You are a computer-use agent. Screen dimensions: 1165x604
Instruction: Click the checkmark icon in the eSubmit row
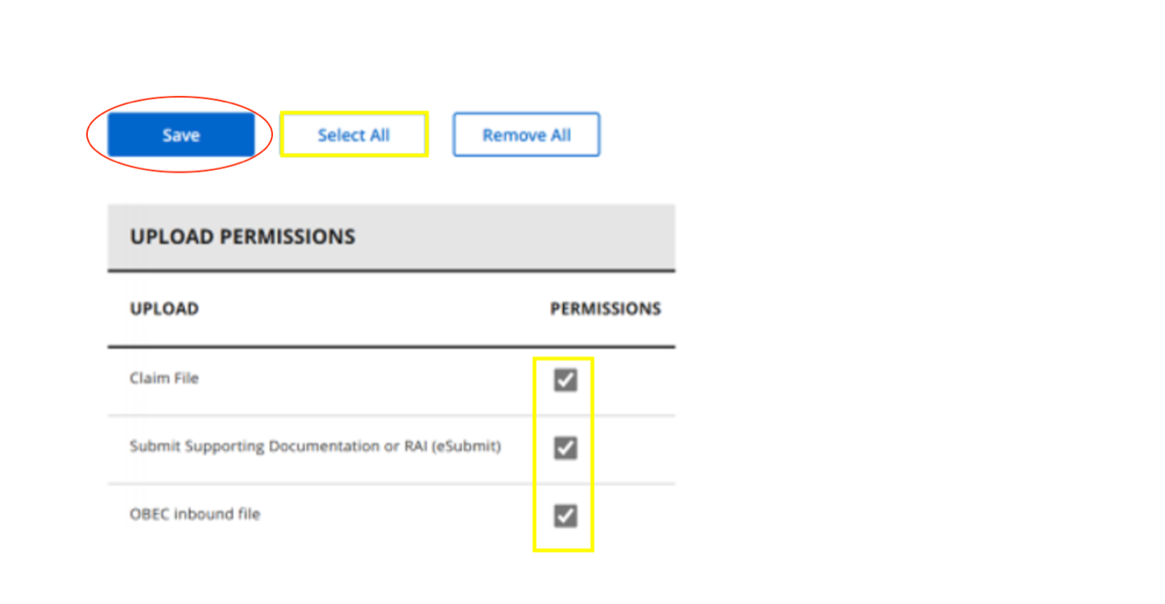tap(565, 448)
